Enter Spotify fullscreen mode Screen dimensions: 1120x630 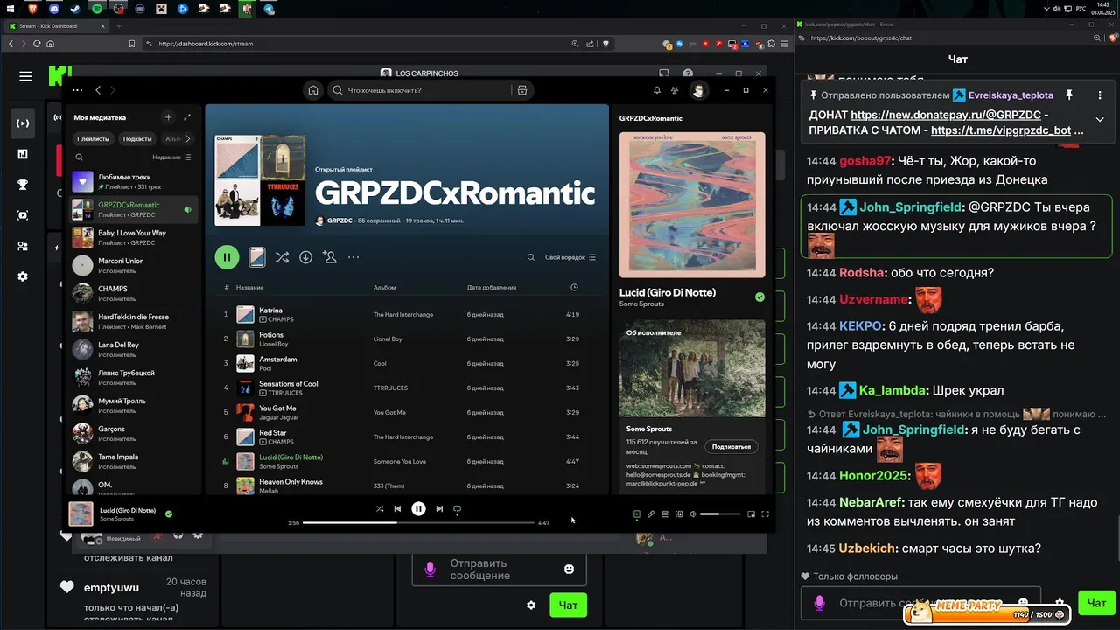point(766,514)
